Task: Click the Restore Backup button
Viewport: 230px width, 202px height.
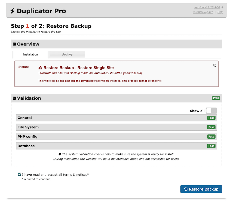Action: (201, 189)
